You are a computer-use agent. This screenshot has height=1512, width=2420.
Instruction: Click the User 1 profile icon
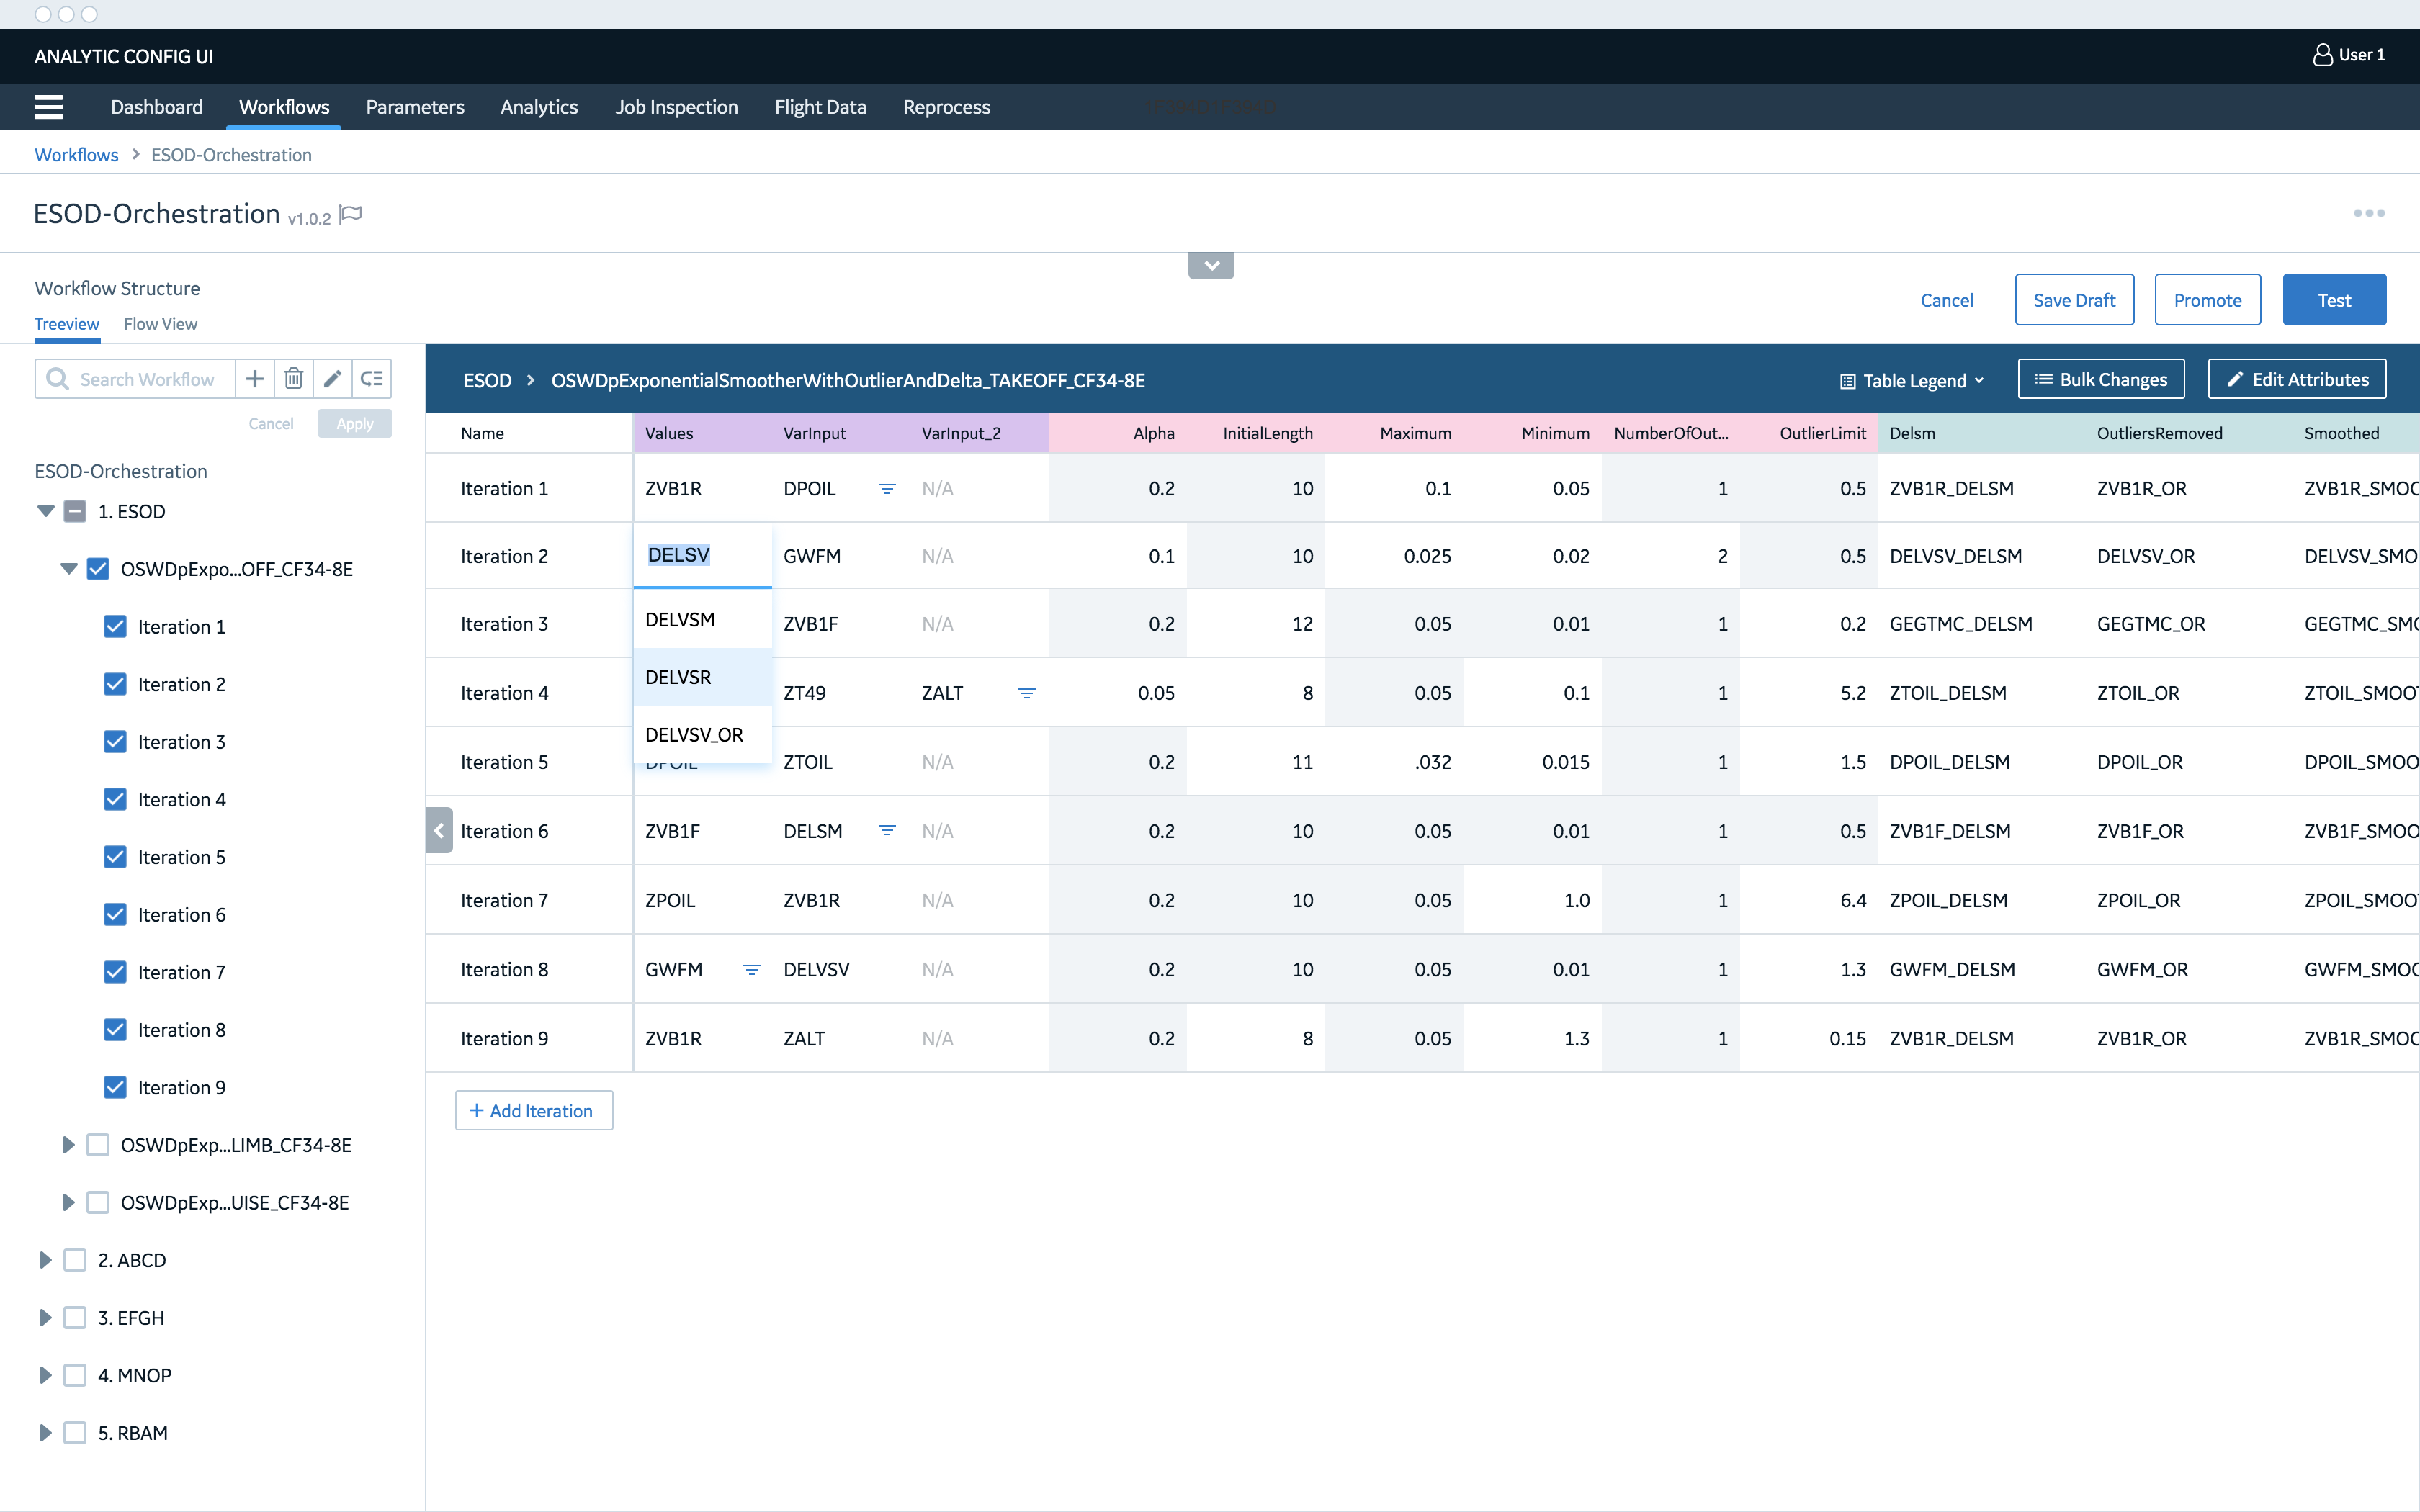point(2321,55)
